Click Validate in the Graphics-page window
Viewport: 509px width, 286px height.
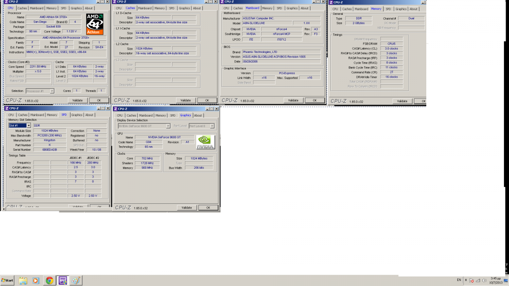tap(187, 208)
